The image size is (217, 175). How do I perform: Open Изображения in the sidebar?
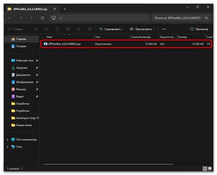click(x=22, y=82)
